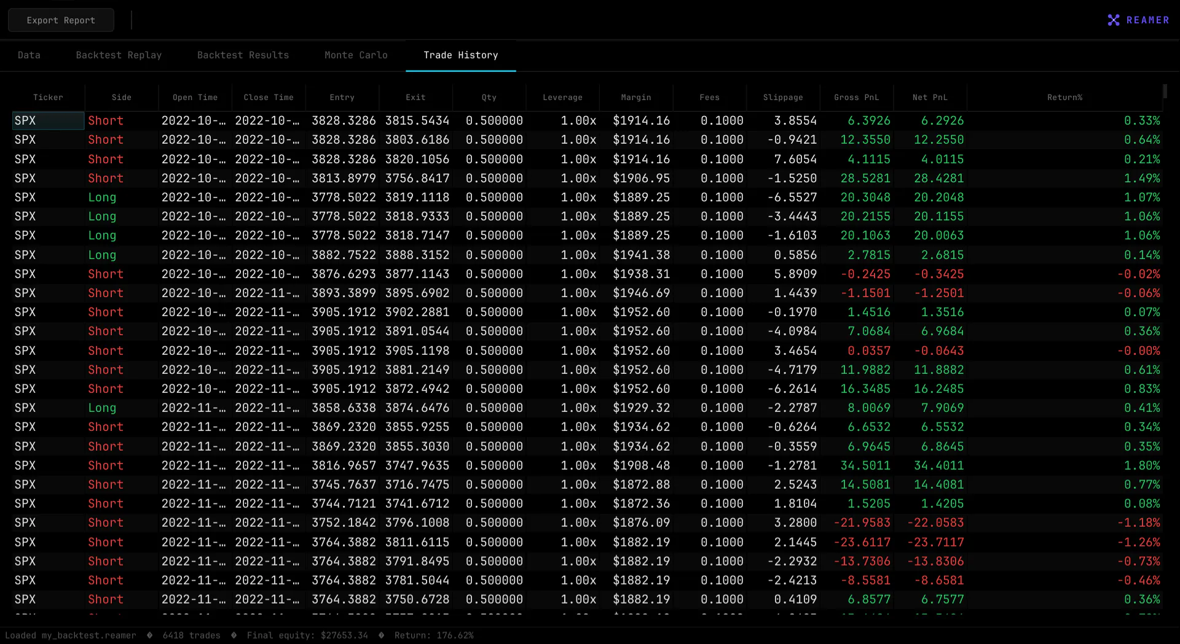This screenshot has height=644, width=1180.
Task: Click the Close Time column header
Action: (269, 97)
